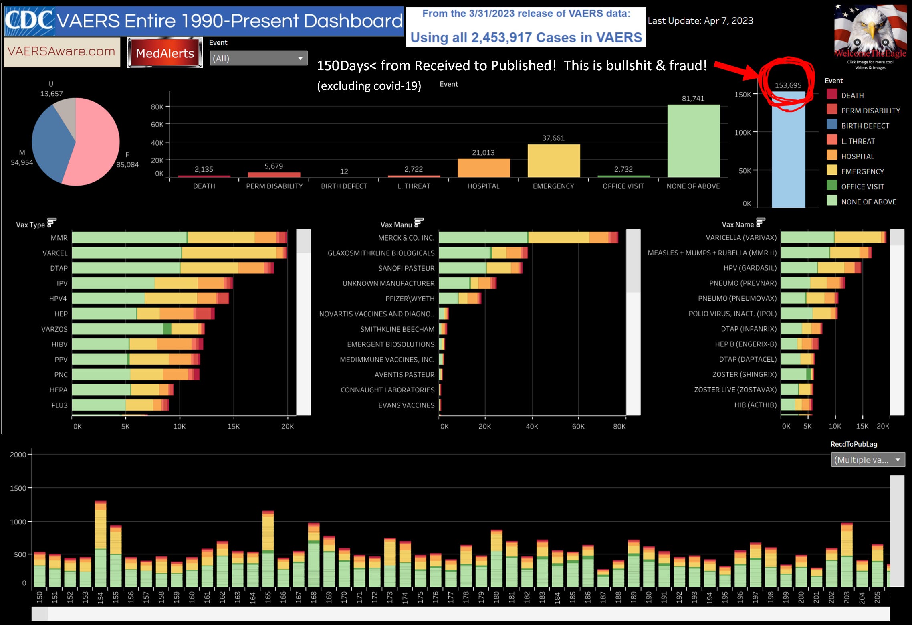Open the Event (All) dropdown

click(x=258, y=58)
